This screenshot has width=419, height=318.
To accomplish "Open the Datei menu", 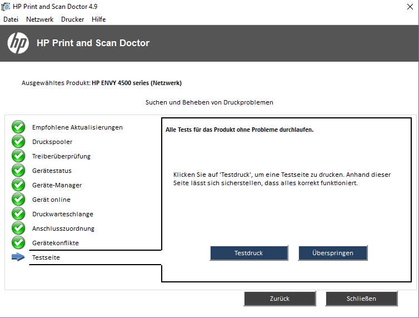I will (x=11, y=19).
